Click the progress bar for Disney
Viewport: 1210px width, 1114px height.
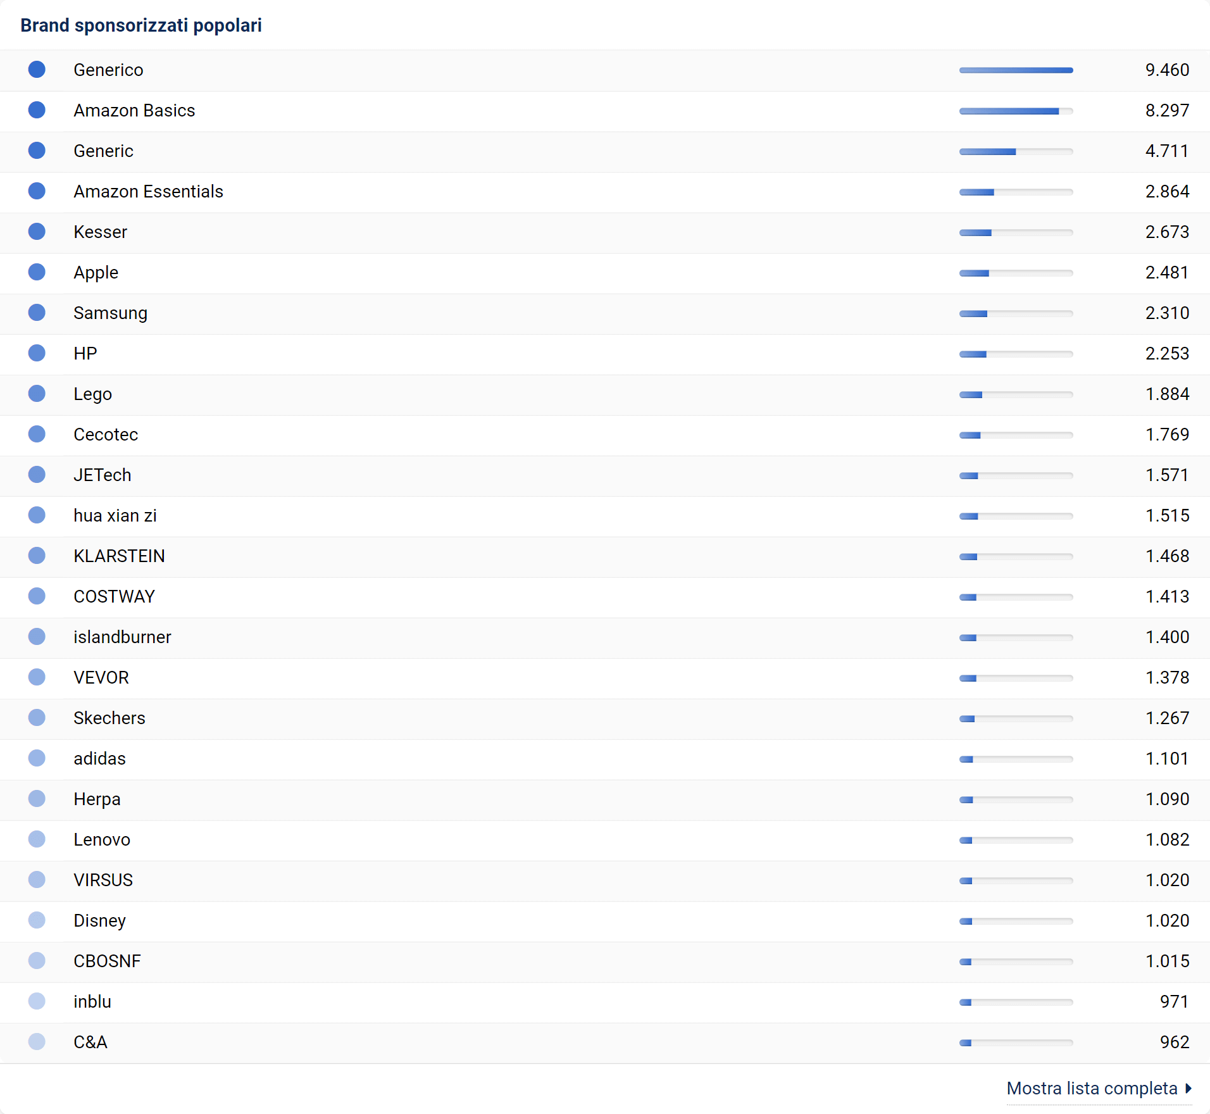1016,921
